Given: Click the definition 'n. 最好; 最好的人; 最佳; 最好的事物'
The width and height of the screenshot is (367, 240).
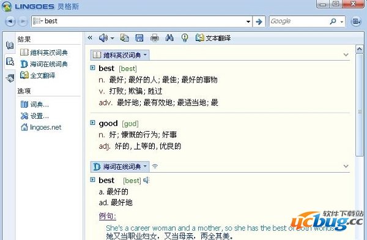Looking at the screenshot, I should [x=158, y=80].
